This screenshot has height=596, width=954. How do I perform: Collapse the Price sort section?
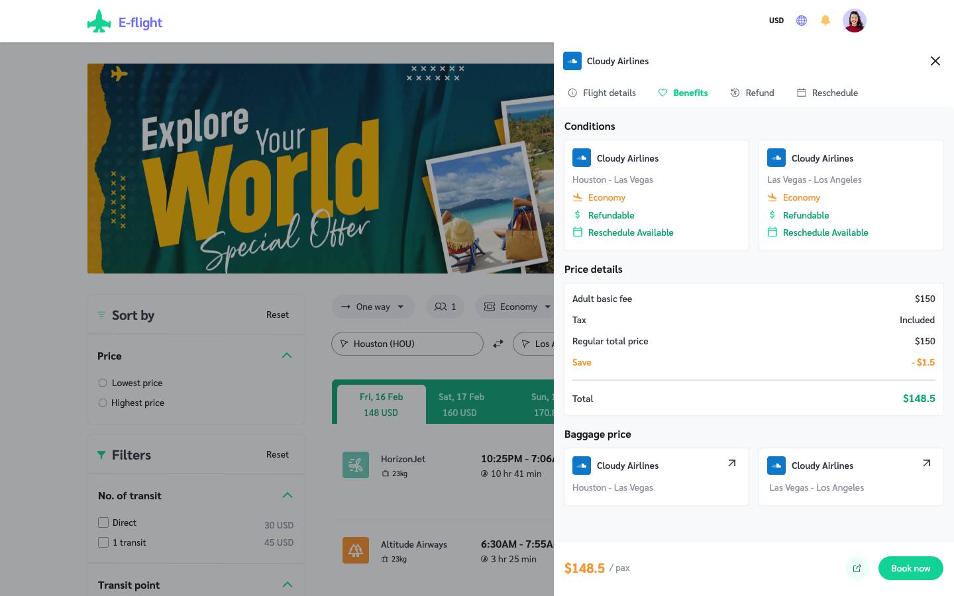click(287, 356)
